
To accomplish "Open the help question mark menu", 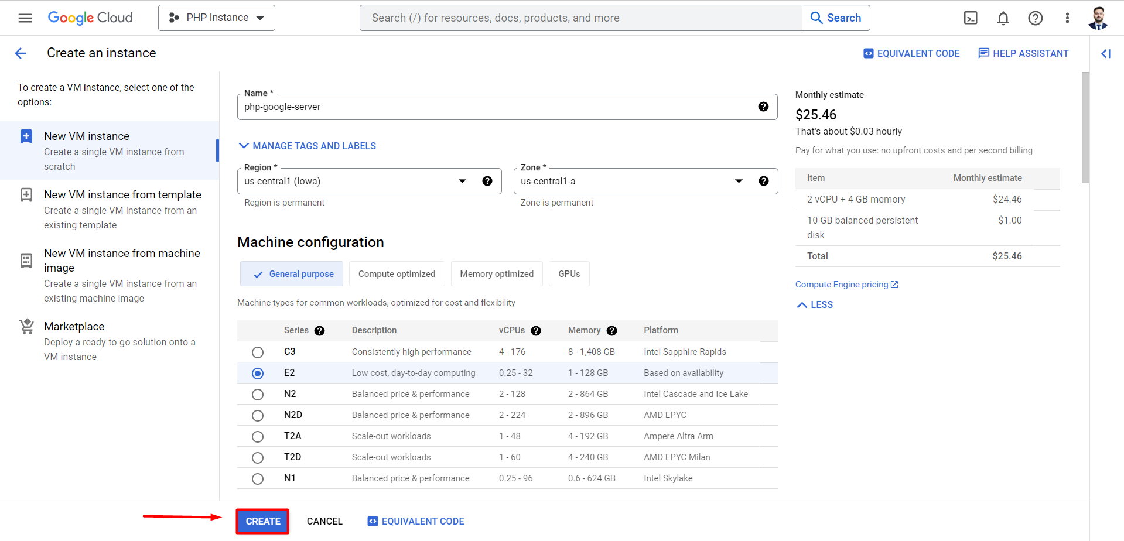I will click(1036, 18).
